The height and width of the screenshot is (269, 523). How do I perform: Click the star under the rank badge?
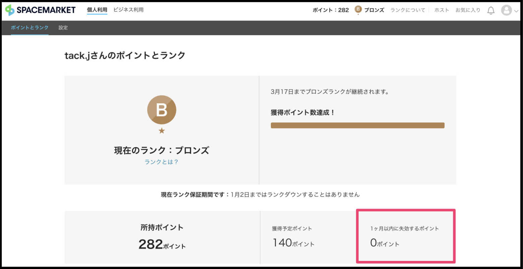tap(162, 131)
